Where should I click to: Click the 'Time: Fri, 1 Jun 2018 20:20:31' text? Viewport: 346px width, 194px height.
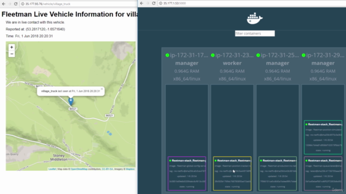29,36
